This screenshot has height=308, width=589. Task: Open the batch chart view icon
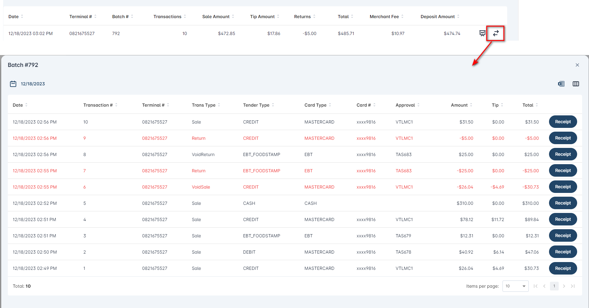tap(482, 33)
